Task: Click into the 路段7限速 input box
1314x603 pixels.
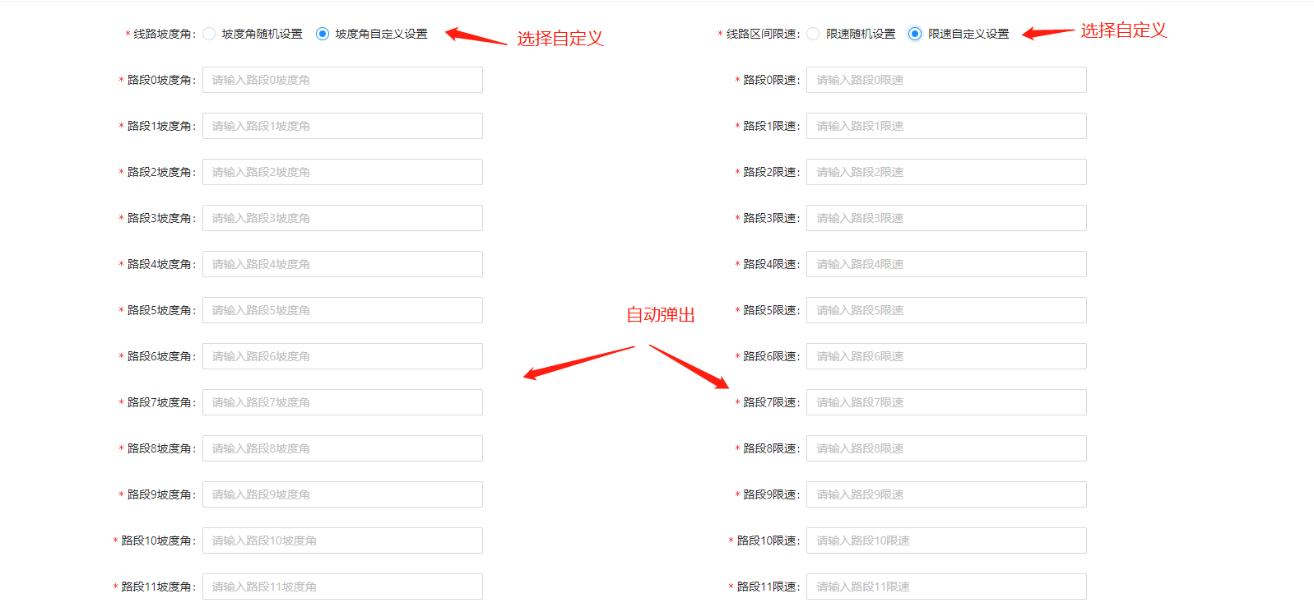Action: [946, 402]
